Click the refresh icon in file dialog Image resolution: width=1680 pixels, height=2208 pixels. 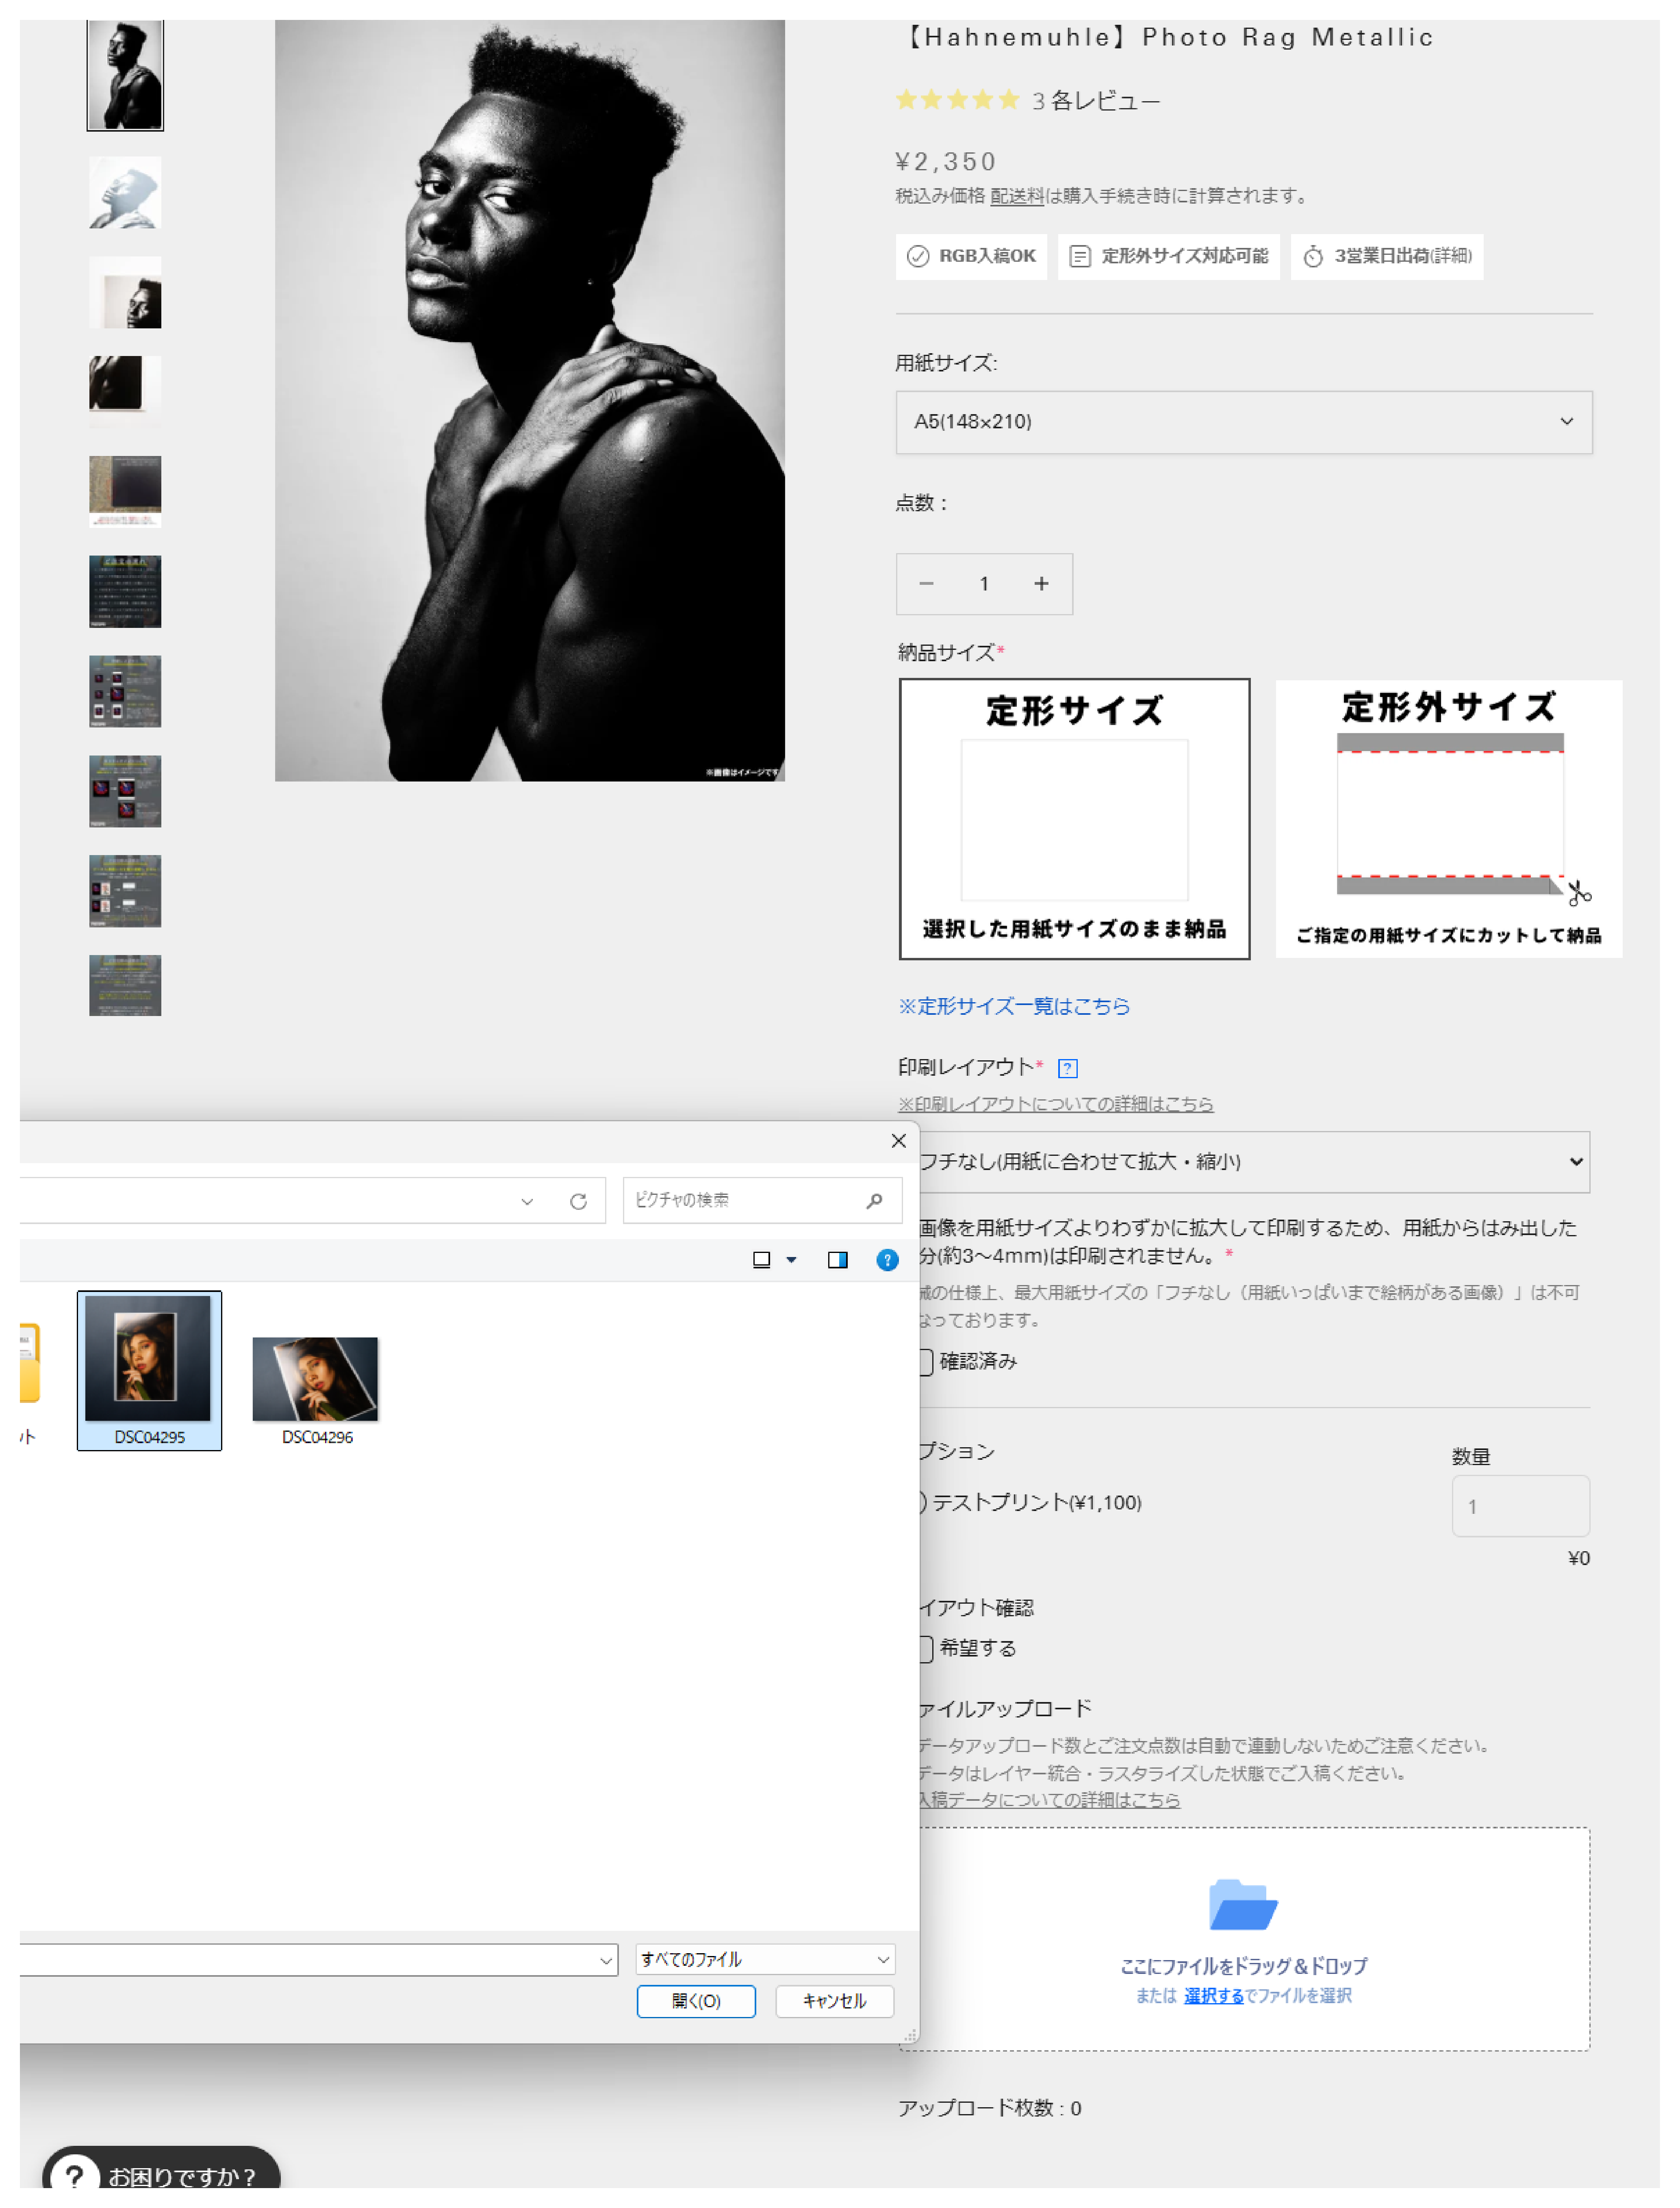pos(578,1201)
